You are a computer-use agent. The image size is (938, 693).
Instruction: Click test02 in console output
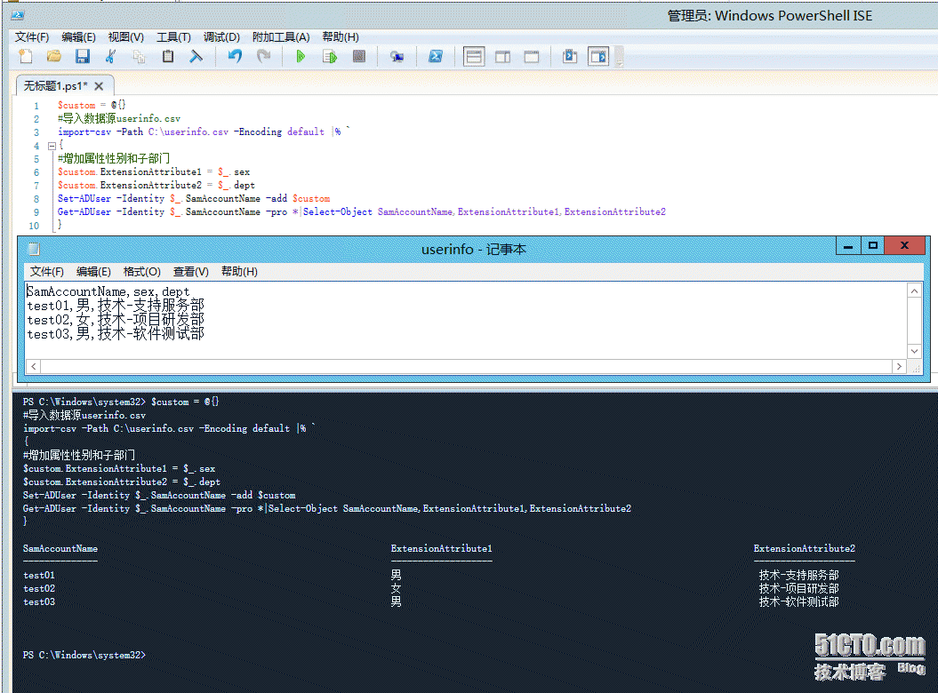39,588
